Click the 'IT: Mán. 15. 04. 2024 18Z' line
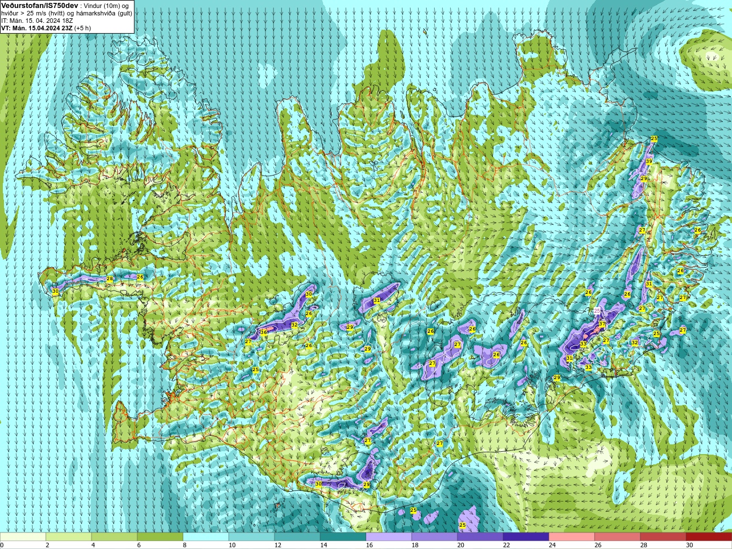 [x=37, y=20]
